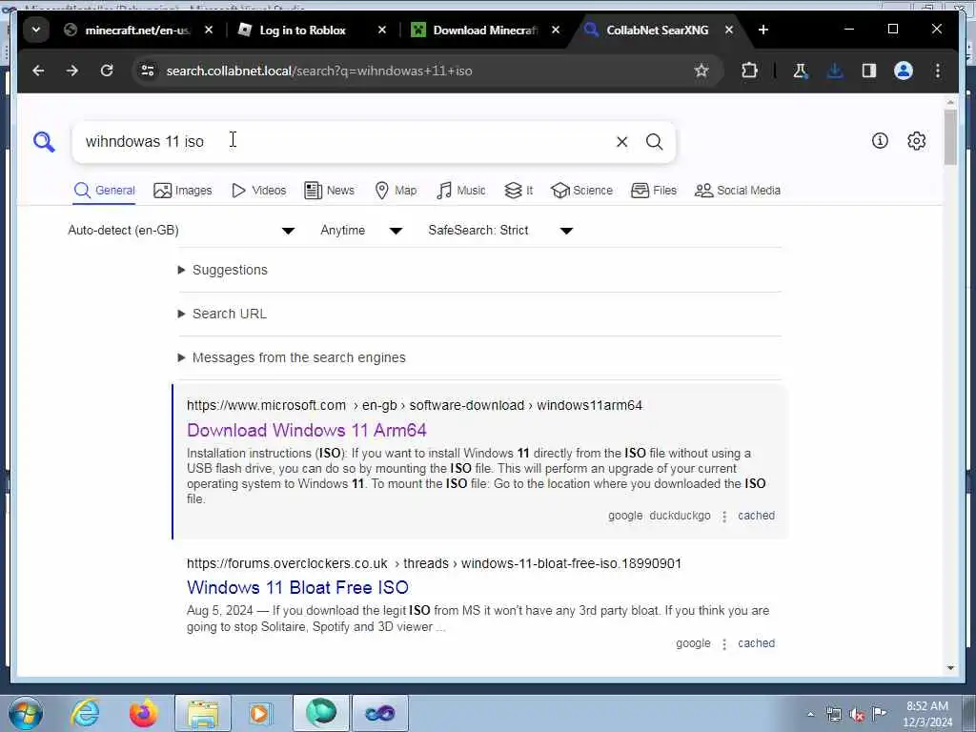Expand Messages from the search engines
976x732 pixels.
[292, 358]
